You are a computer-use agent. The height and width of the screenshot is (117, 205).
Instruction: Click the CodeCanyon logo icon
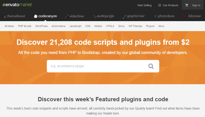point(36,16)
